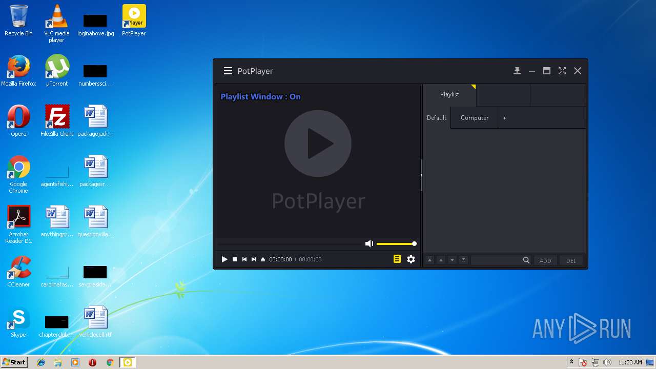This screenshot has height=369, width=656.
Task: Switch PotPlayer to fullscreen mode
Action: (x=562, y=71)
